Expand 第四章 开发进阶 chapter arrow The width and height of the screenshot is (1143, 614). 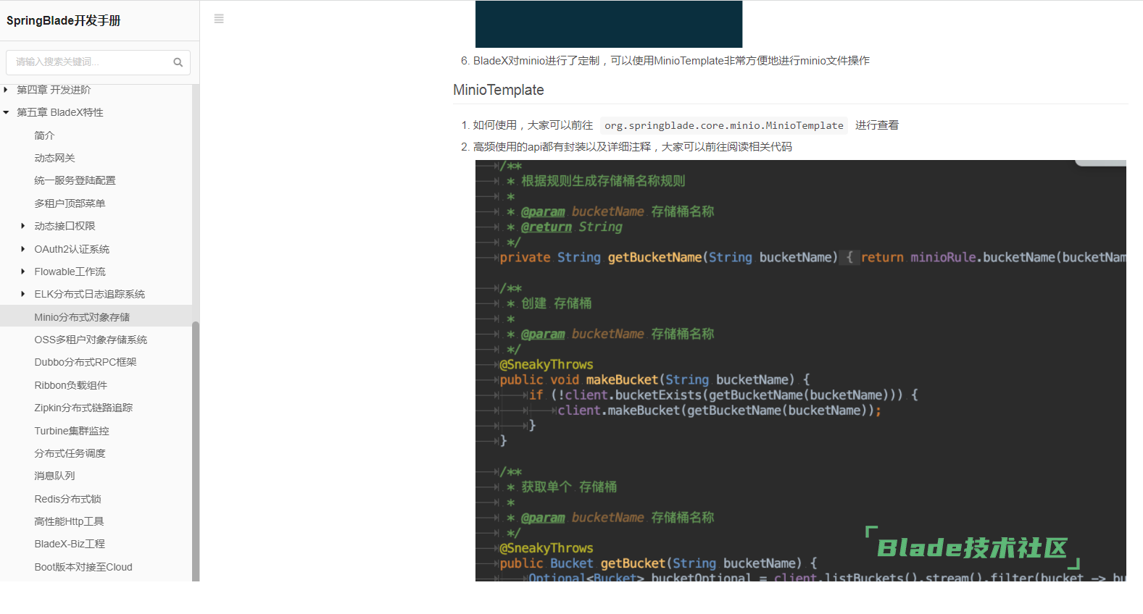click(x=6, y=90)
